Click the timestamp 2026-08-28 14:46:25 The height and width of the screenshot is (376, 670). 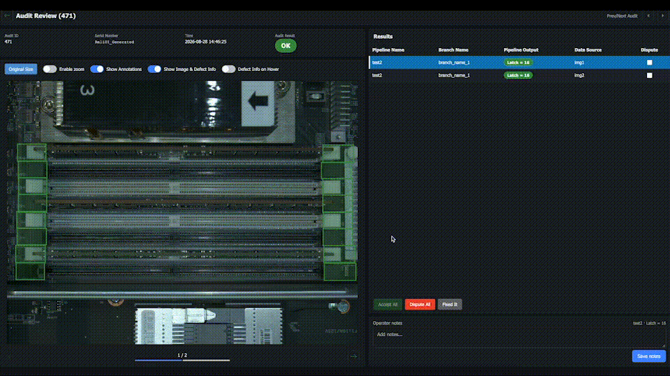coord(205,42)
